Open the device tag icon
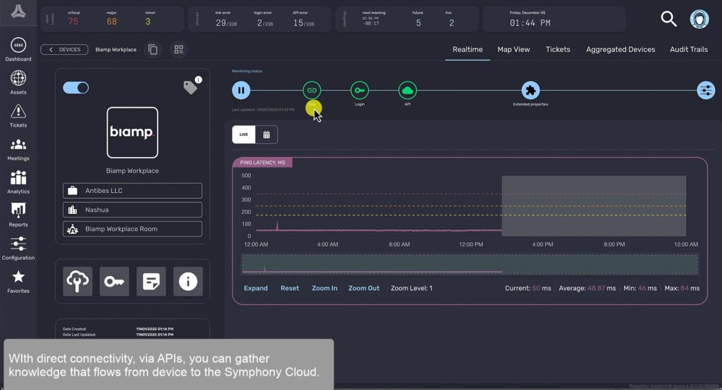This screenshot has width=722, height=390. click(190, 87)
